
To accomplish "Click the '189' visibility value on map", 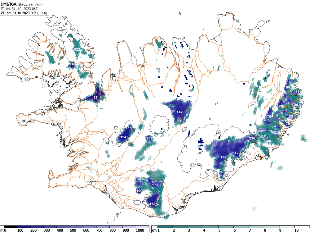I will pyautogui.click(x=299, y=92).
